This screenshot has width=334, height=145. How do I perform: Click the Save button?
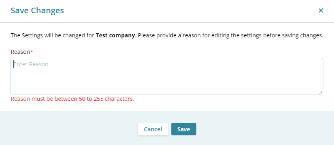pyautogui.click(x=184, y=129)
